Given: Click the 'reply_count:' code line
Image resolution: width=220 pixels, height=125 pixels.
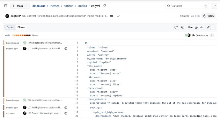Looking at the screenshot, I should 95,88.
